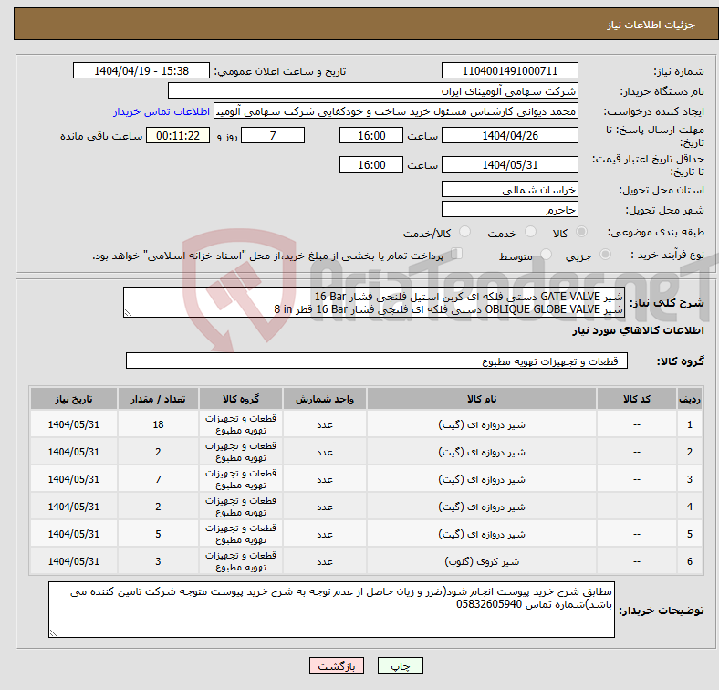
Task: Click the تعداد / مقدار column header
Action: (158, 399)
